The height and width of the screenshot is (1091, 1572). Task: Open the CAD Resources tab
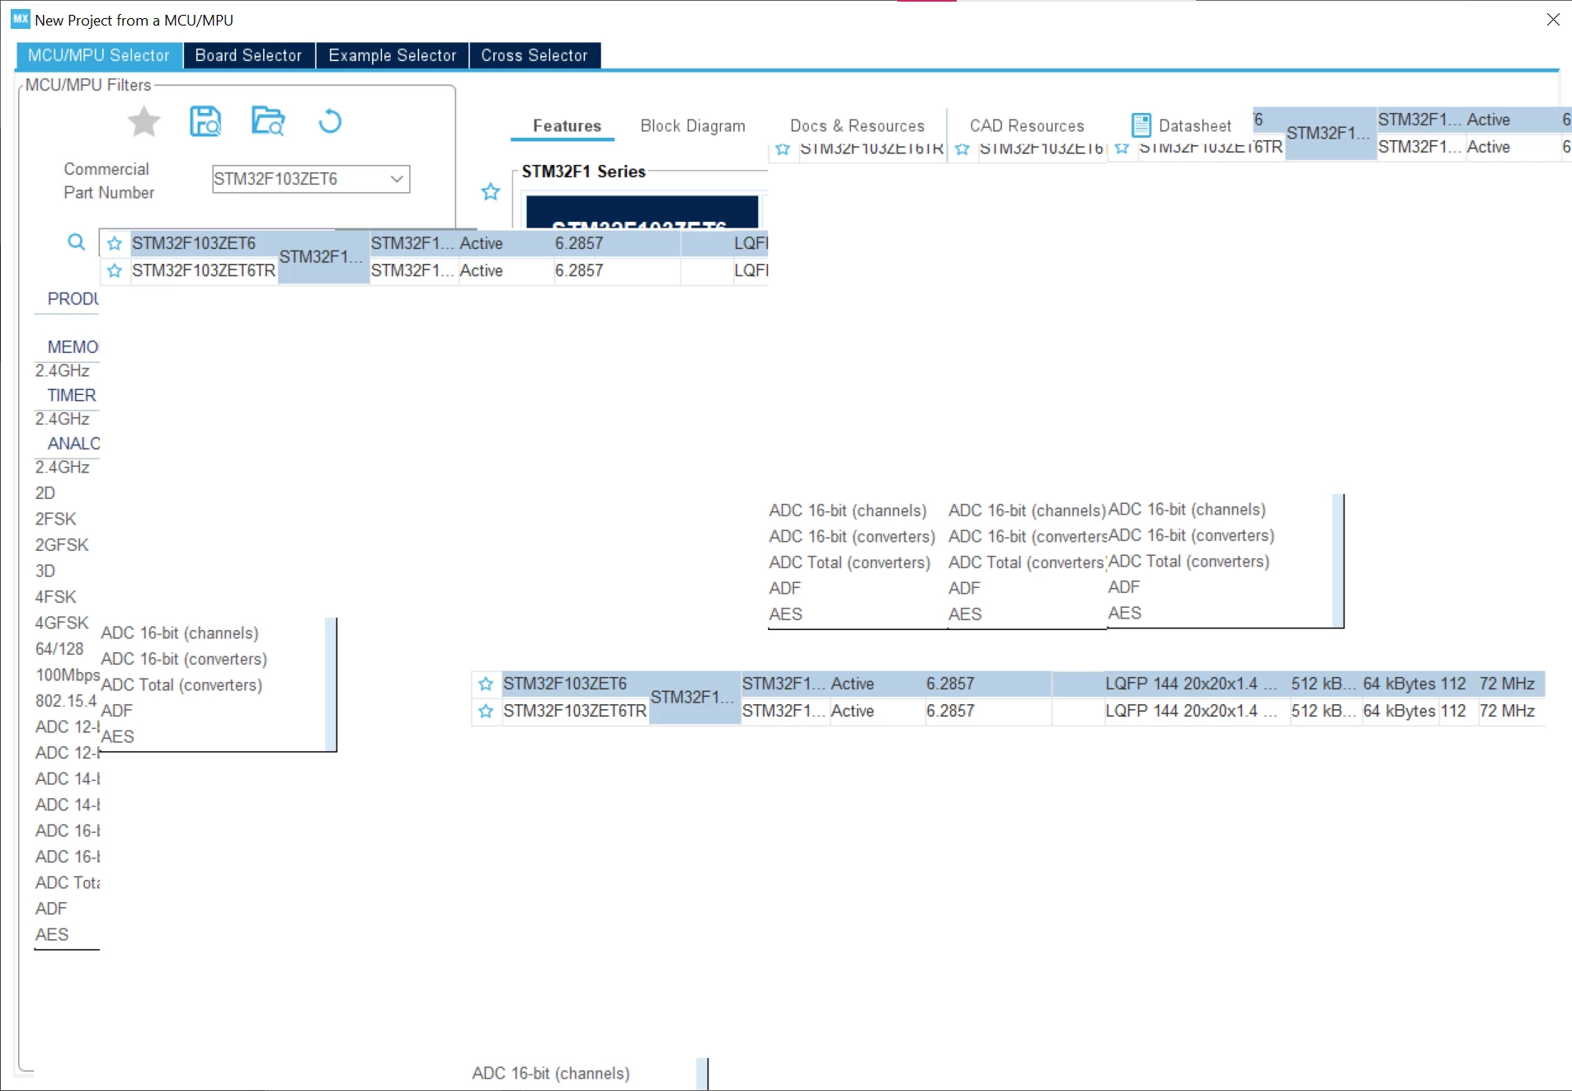[x=1027, y=126]
